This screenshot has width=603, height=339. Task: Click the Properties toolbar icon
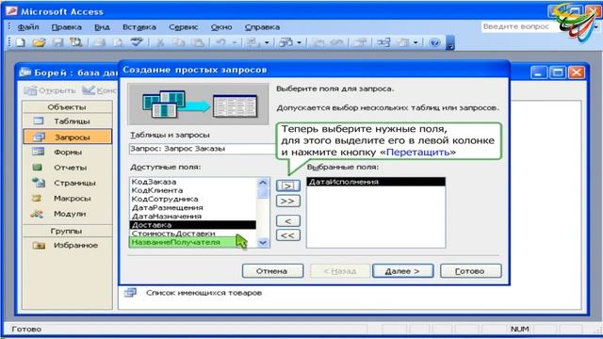(360, 42)
